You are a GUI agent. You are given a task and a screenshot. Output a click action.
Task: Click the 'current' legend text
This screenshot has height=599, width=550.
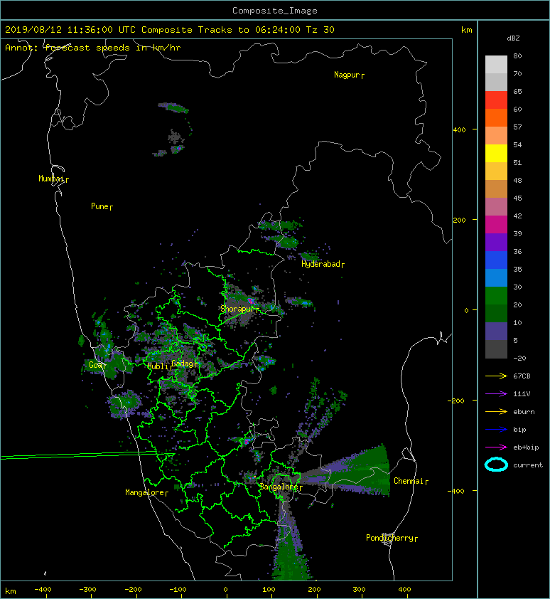528,465
